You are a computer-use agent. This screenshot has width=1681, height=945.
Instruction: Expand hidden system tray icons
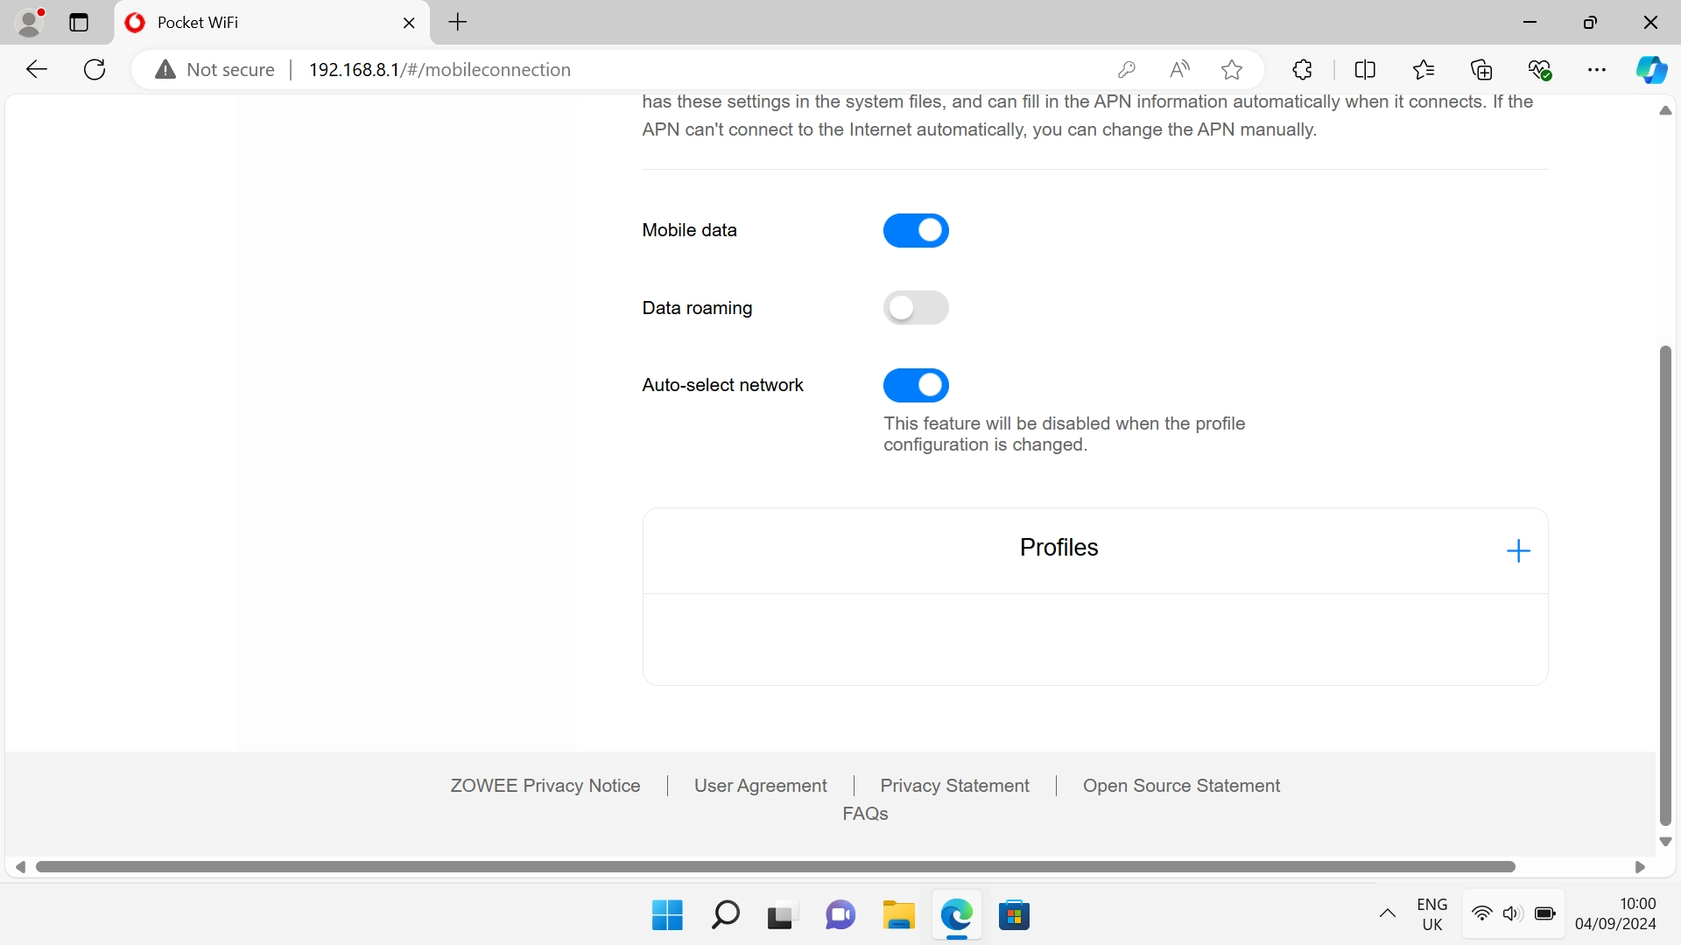(x=1388, y=913)
